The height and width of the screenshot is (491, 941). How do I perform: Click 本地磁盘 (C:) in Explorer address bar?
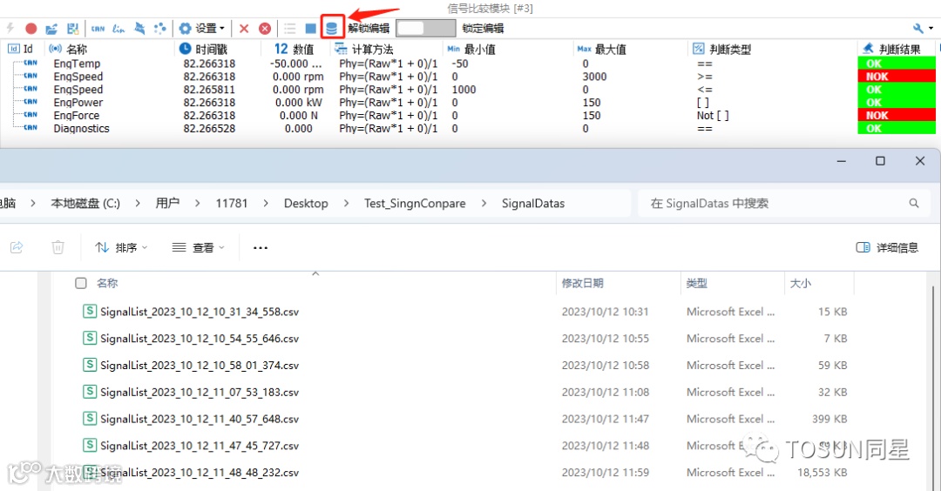click(x=85, y=203)
